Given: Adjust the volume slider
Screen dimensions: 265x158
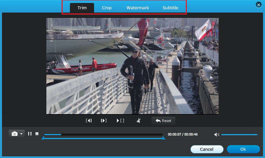Looking at the screenshot, I should pos(239,135).
